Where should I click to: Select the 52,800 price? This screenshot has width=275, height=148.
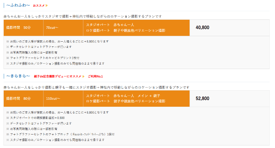pyautogui.click(x=202, y=98)
